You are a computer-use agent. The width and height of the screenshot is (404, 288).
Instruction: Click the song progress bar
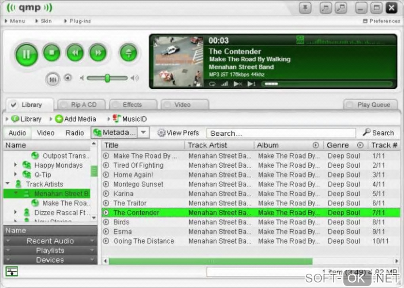(x=327, y=84)
